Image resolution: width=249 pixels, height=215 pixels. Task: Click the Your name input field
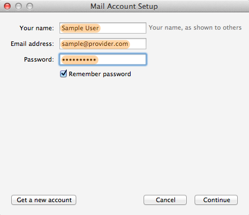[103, 28]
